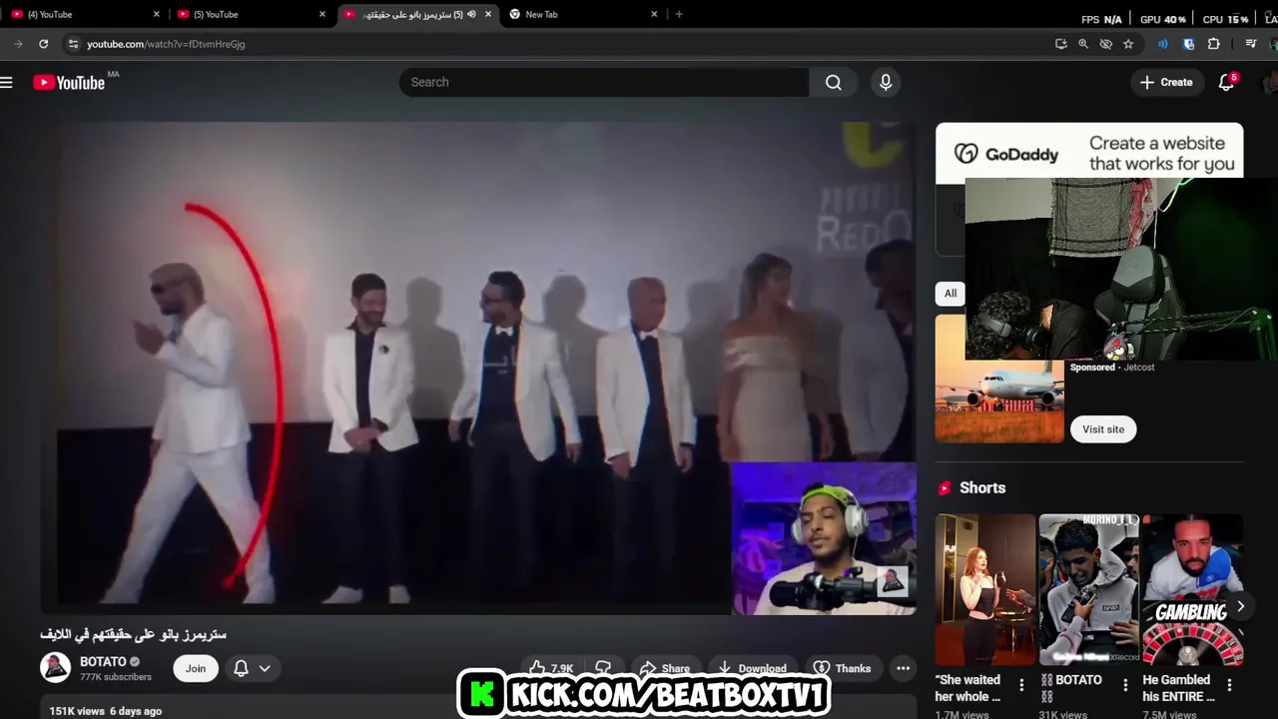Like the video with thumbs up

550,668
